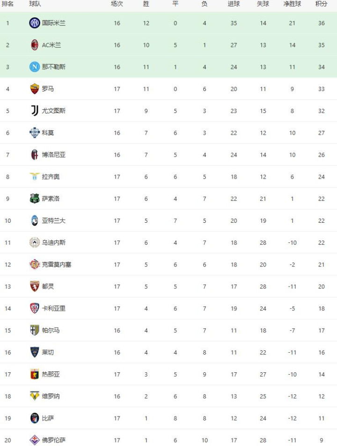This screenshot has height=446, width=337.
Task: Open the 博洛尼亚 team name link
Action: coord(54,155)
